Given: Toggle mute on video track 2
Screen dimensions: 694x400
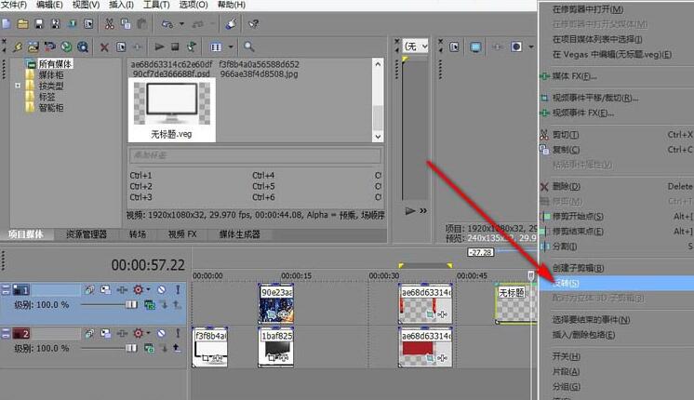Looking at the screenshot, I should (x=160, y=333).
